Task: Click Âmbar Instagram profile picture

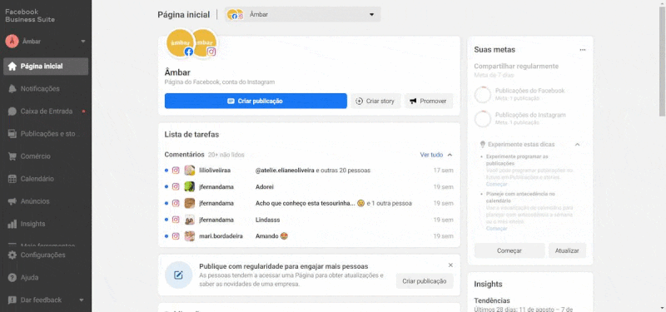Action: (x=206, y=42)
